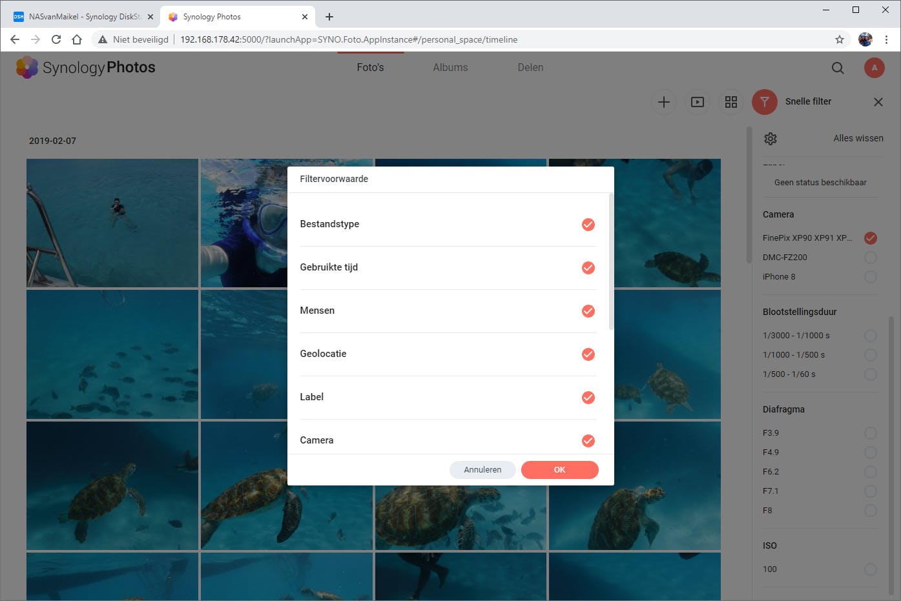Select 1/1000 - 1/500 s exposure filter
Viewport: 901px width, 601px height.
[871, 355]
